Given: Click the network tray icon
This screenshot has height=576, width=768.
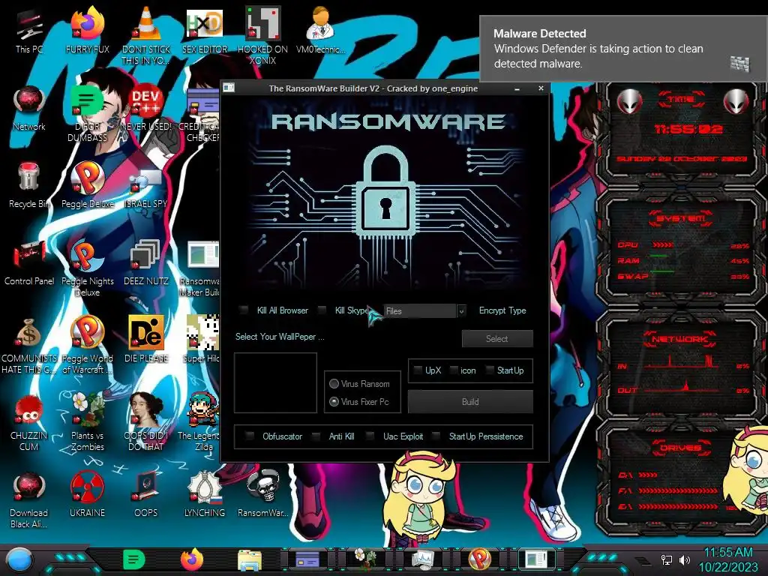Looking at the screenshot, I should point(667,559).
